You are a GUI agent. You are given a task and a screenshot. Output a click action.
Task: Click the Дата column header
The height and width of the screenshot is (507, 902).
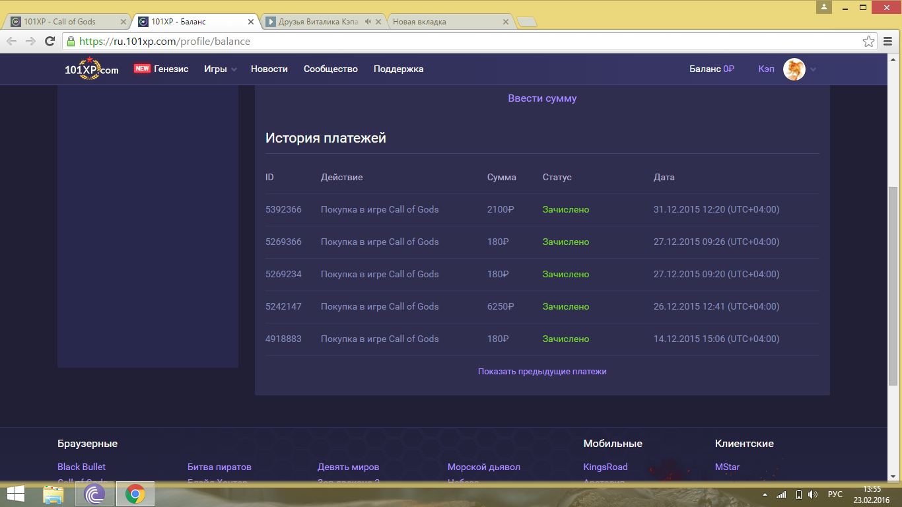[664, 177]
